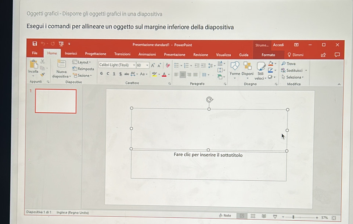Image resolution: width=353 pixels, height=224 pixels.
Task: Click the zoom slider handle
Action: tap(293, 217)
